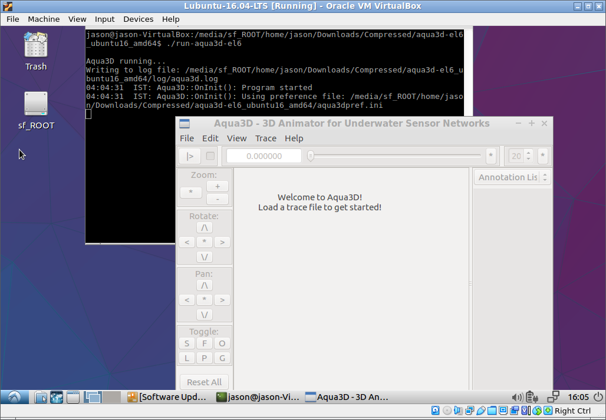Switch to Aqua3D taskbar entry

[347, 397]
